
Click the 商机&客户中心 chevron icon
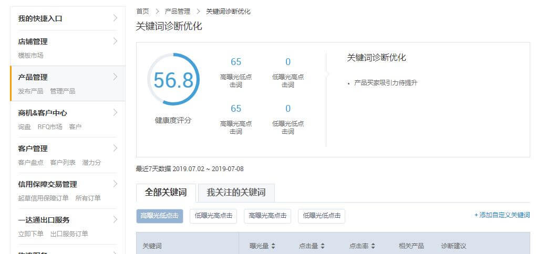click(115, 113)
